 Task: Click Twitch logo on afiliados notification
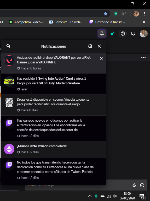[x=9, y=165]
